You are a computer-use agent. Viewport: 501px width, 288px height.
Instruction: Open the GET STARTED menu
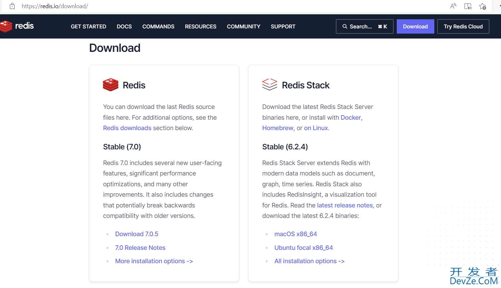coord(89,26)
